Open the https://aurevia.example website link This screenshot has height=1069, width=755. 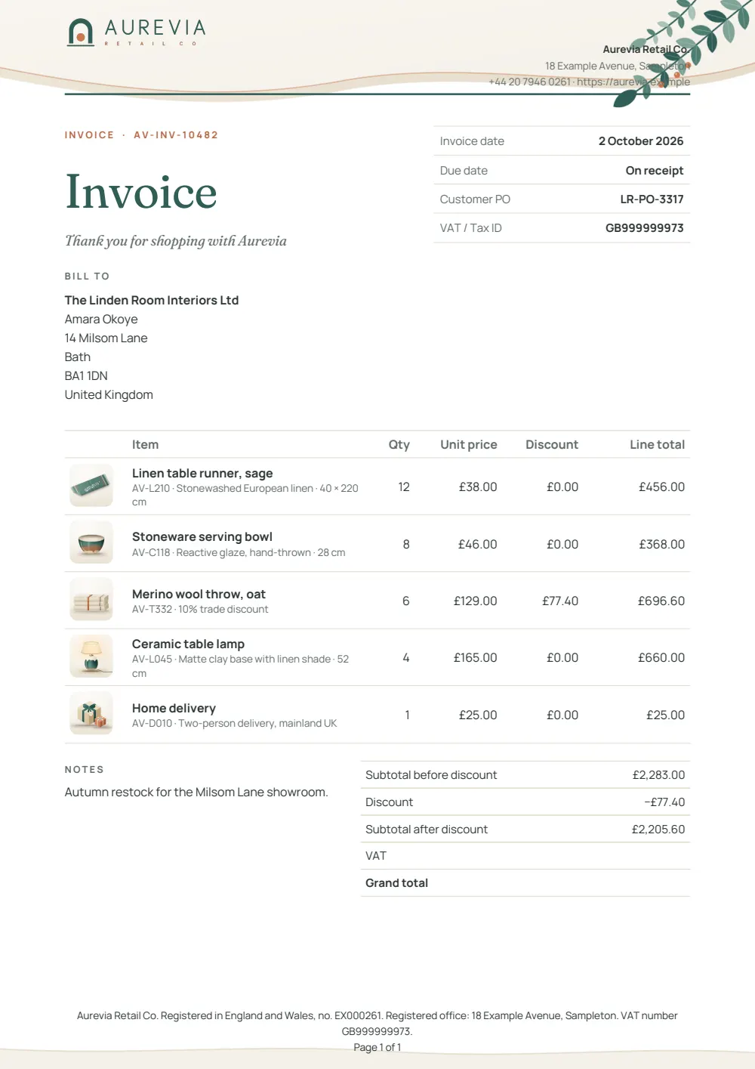point(633,82)
